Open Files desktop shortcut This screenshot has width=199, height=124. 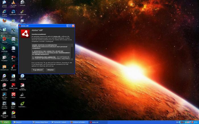point(13,49)
